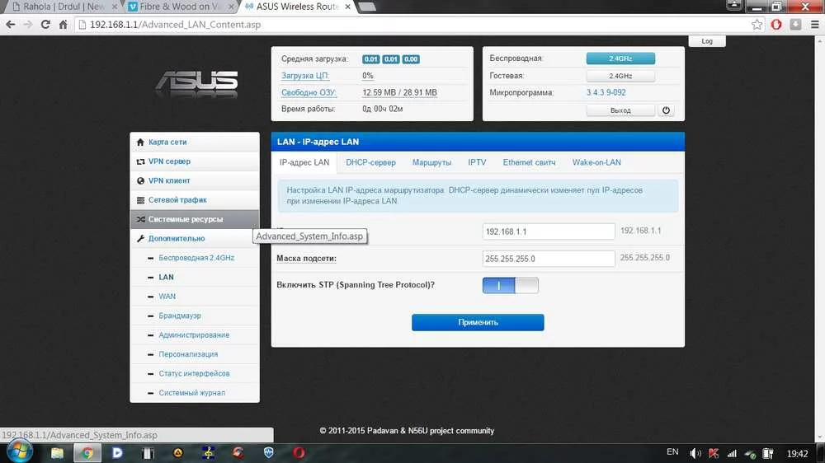Click the volume speaker tray icon
Screen dimensions: 825x463
point(695,453)
